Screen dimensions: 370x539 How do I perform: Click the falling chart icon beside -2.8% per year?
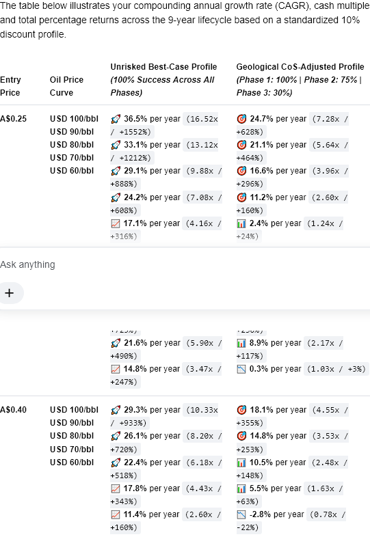(241, 514)
